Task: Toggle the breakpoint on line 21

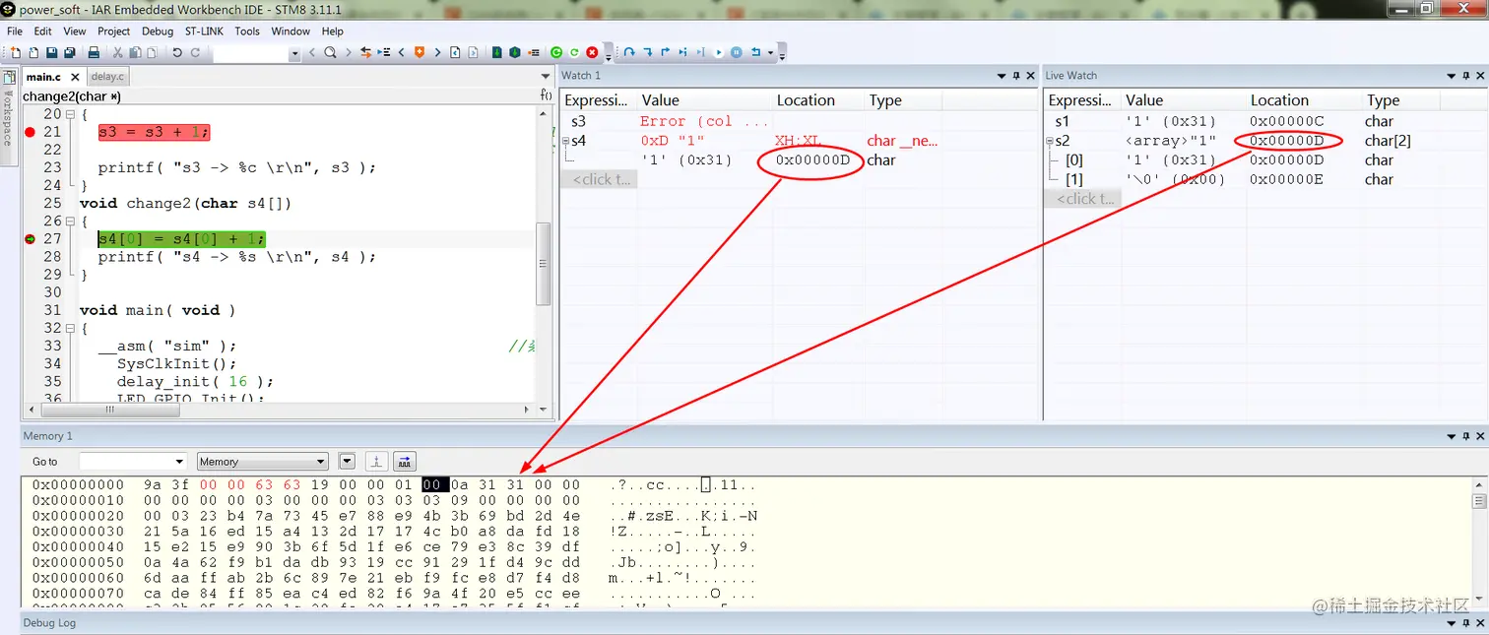Action: click(x=30, y=132)
